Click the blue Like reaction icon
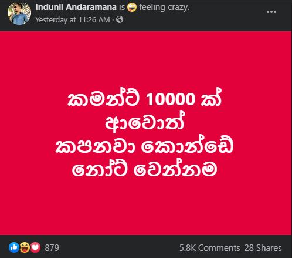The image size is (292, 258). [14, 247]
